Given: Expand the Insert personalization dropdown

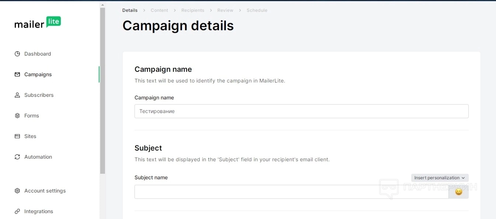Looking at the screenshot, I should 440,178.
